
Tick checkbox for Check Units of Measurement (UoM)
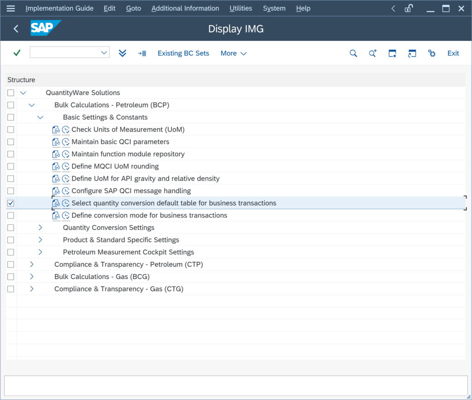[11, 129]
